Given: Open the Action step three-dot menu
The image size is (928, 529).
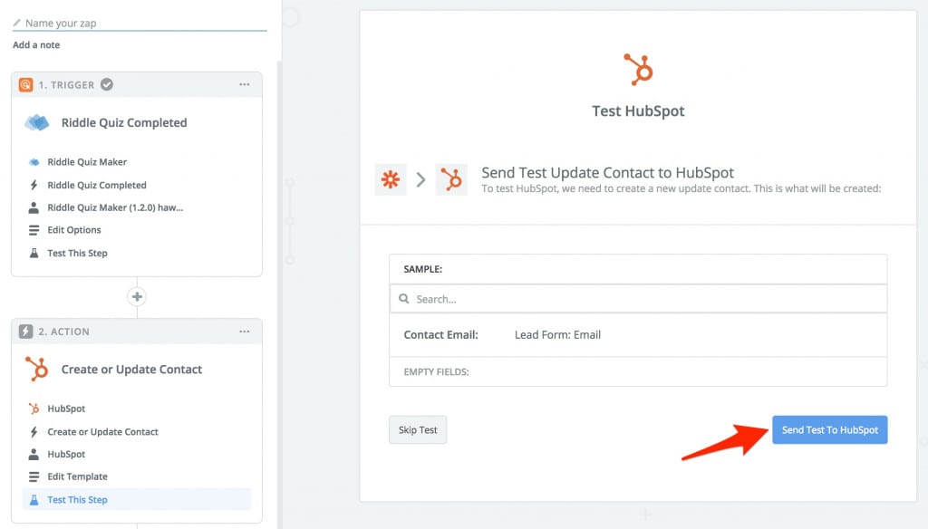Looking at the screenshot, I should (245, 332).
